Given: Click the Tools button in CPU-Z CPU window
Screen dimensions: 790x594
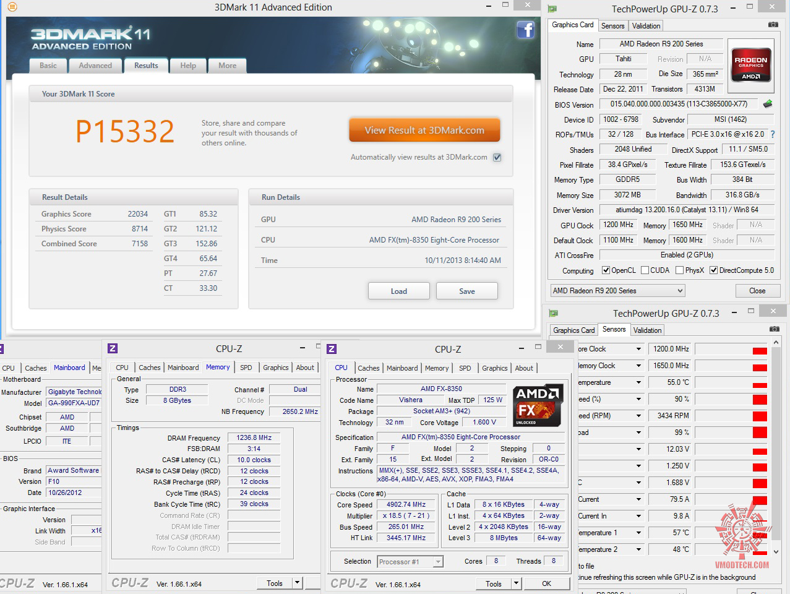Looking at the screenshot, I should coord(494,583).
